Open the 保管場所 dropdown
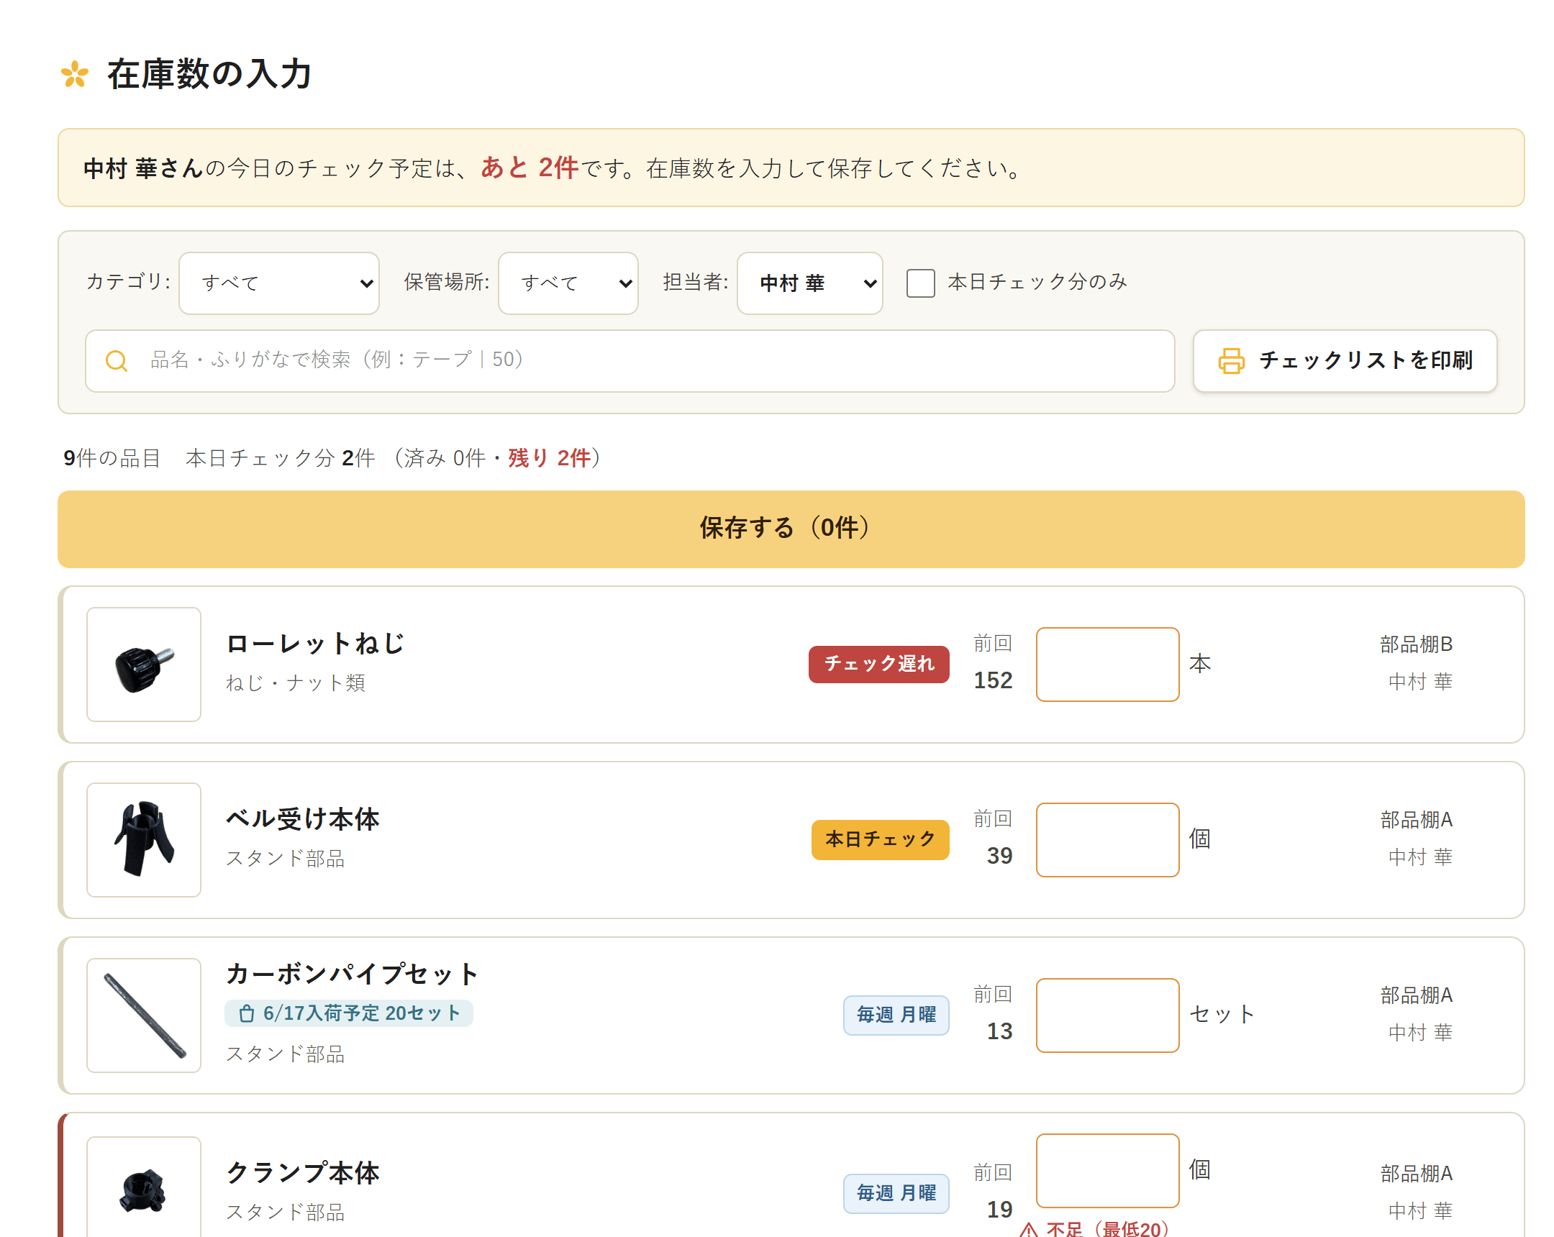The height and width of the screenshot is (1237, 1554). coord(568,283)
